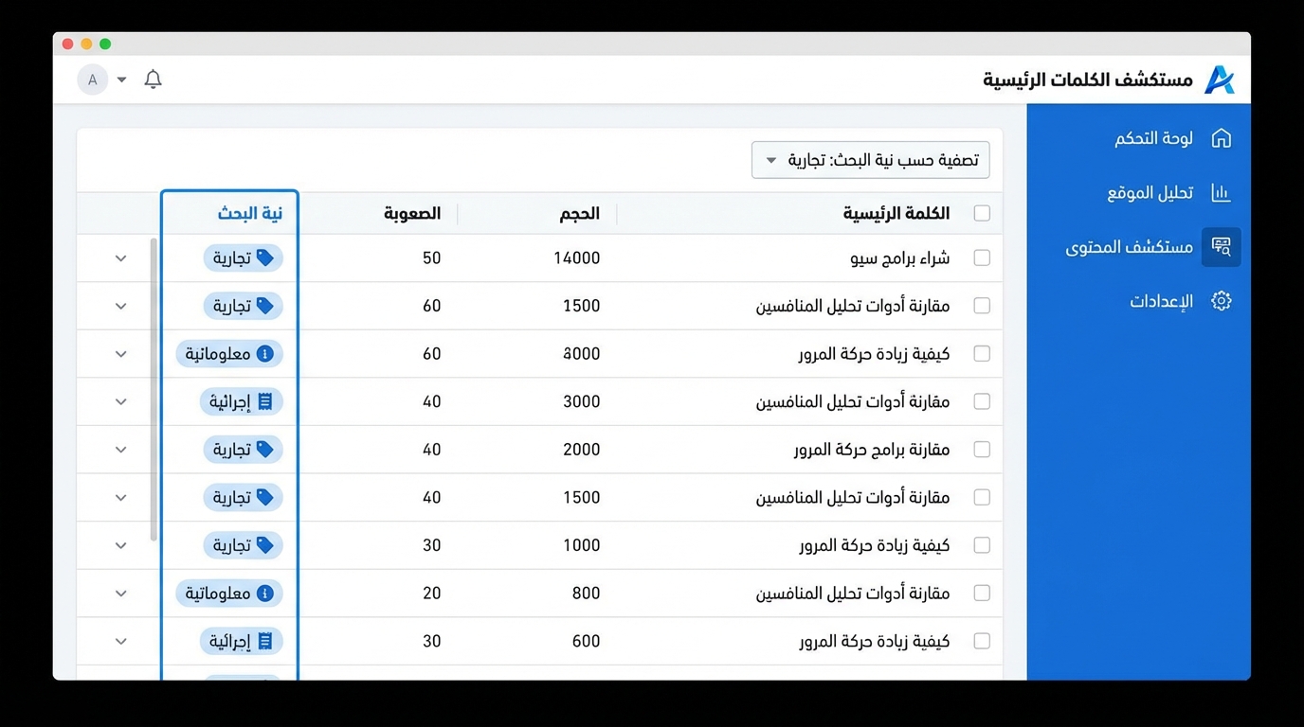Open the content explorer sidebar icon
Viewport: 1304px width, 727px height.
tap(1222, 247)
